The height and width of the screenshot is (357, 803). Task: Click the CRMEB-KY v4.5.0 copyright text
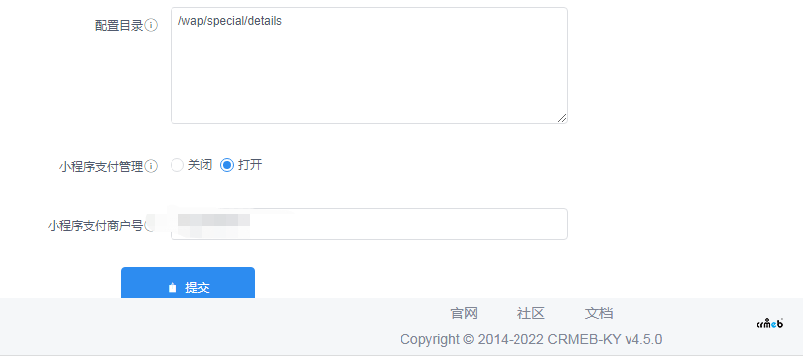point(606,339)
